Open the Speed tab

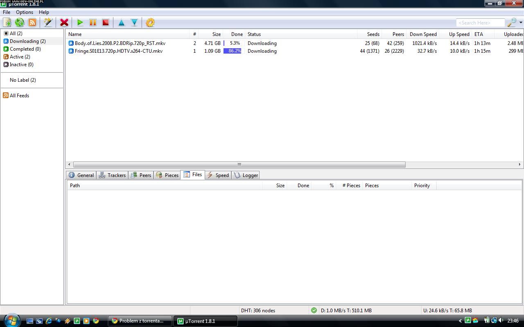[x=218, y=175]
